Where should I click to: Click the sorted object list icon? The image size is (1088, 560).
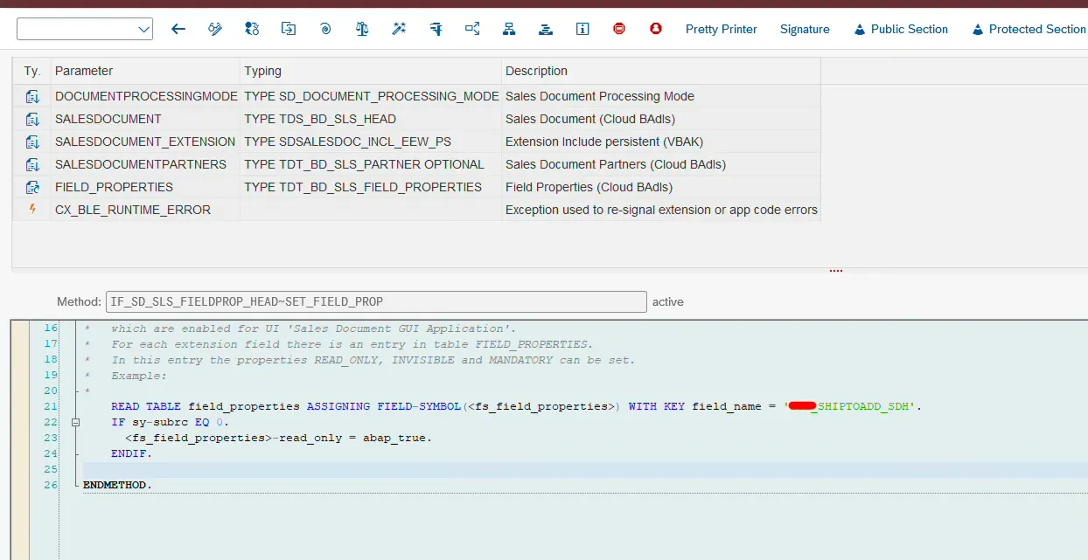point(546,29)
